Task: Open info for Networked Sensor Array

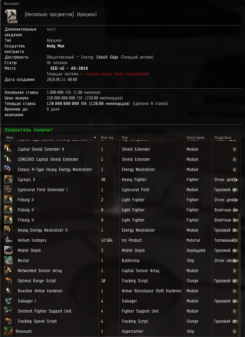Action: point(235,271)
